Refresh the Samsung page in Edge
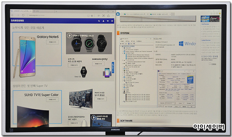232x137 pixels. [23, 15]
